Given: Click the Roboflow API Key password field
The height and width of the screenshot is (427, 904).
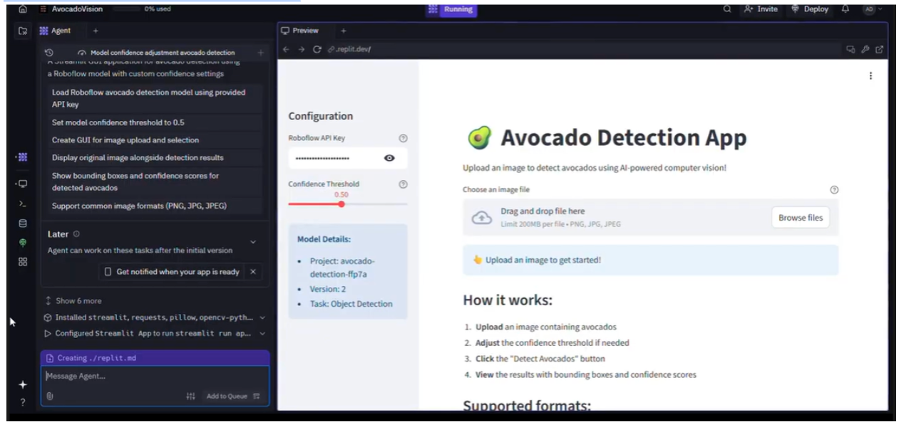Looking at the screenshot, I should coord(348,158).
